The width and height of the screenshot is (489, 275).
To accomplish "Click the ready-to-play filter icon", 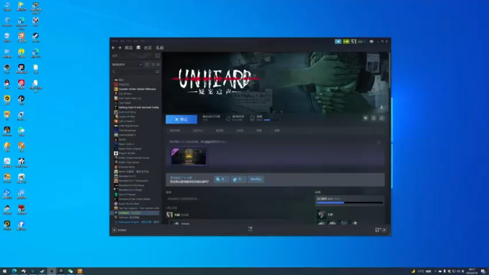I will pyautogui.click(x=158, y=65).
